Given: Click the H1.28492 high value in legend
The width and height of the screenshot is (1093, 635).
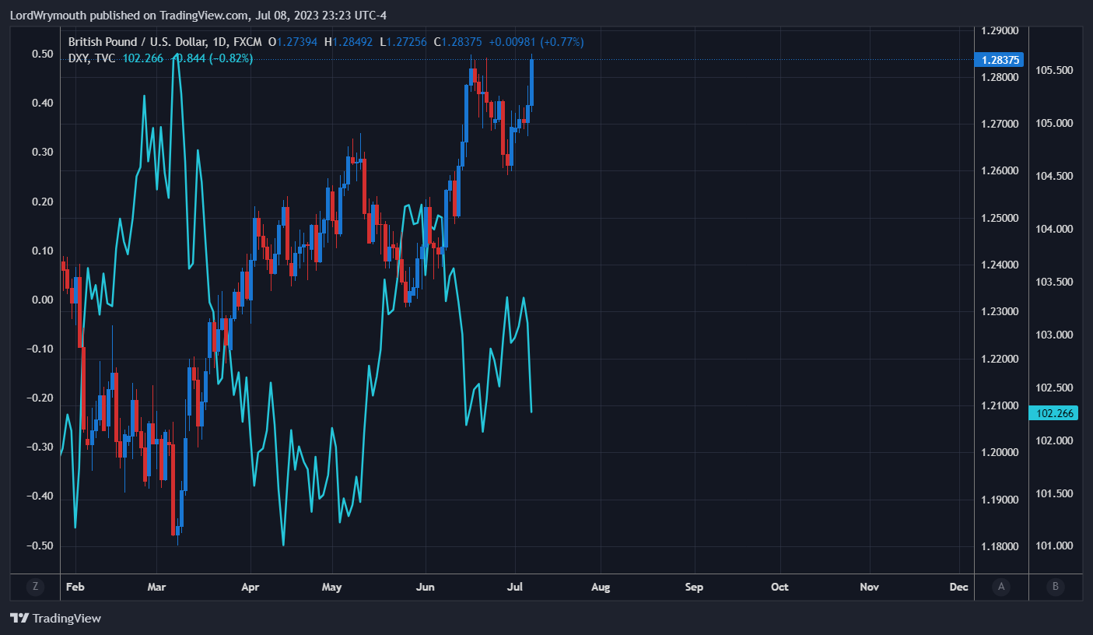Looking at the screenshot, I should [x=348, y=42].
